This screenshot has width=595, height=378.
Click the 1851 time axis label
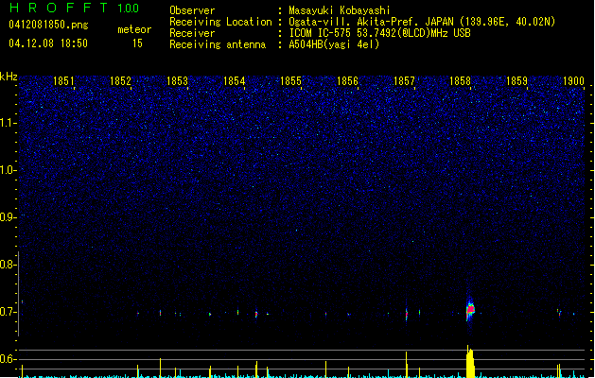click(64, 82)
